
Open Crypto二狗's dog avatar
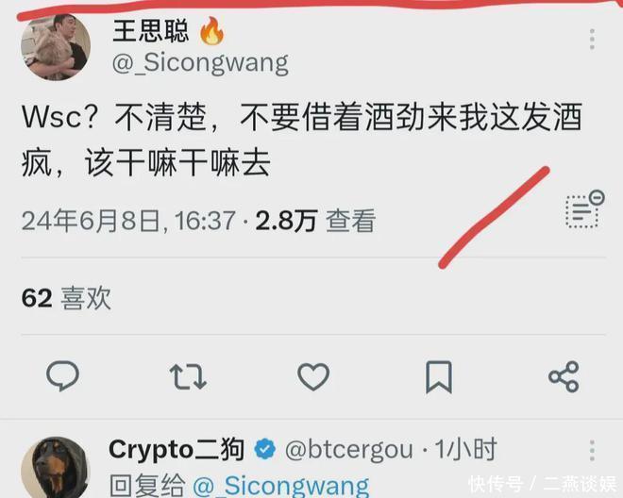click(56, 468)
